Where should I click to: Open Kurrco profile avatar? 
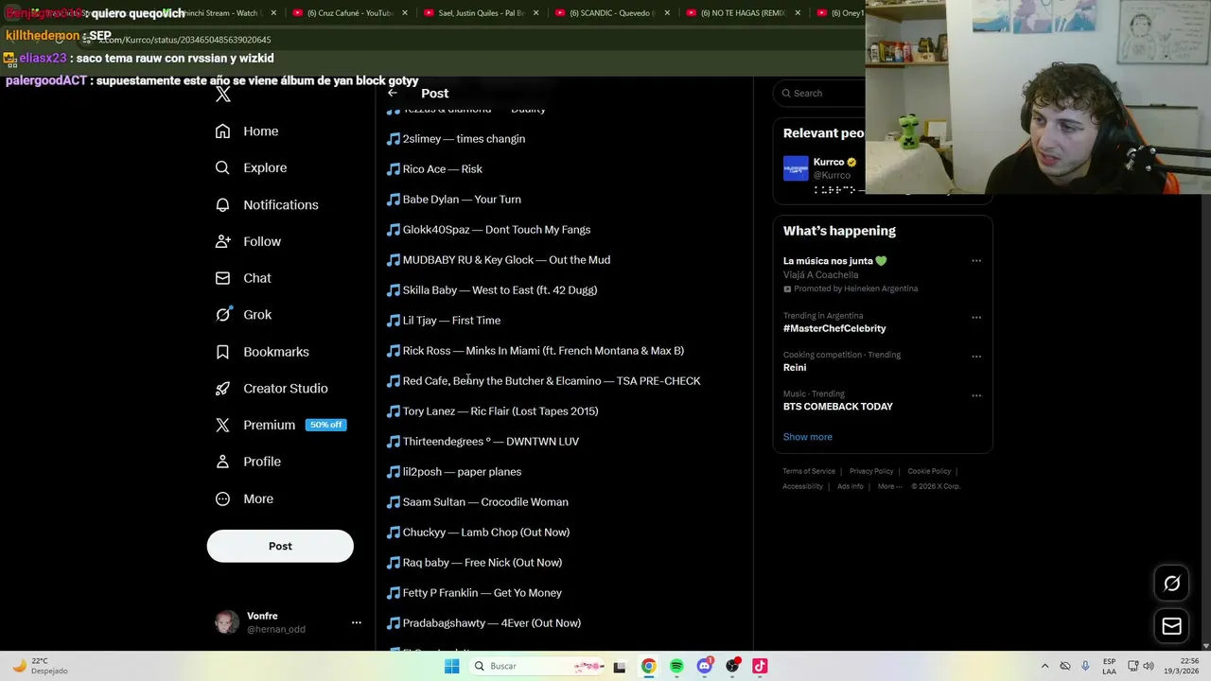[796, 168]
